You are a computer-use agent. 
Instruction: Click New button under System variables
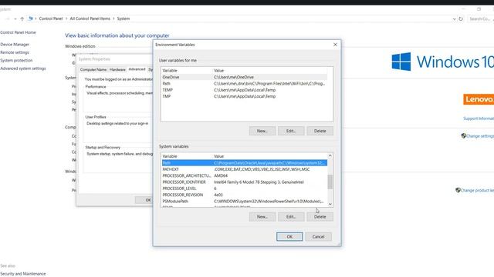[262, 217]
